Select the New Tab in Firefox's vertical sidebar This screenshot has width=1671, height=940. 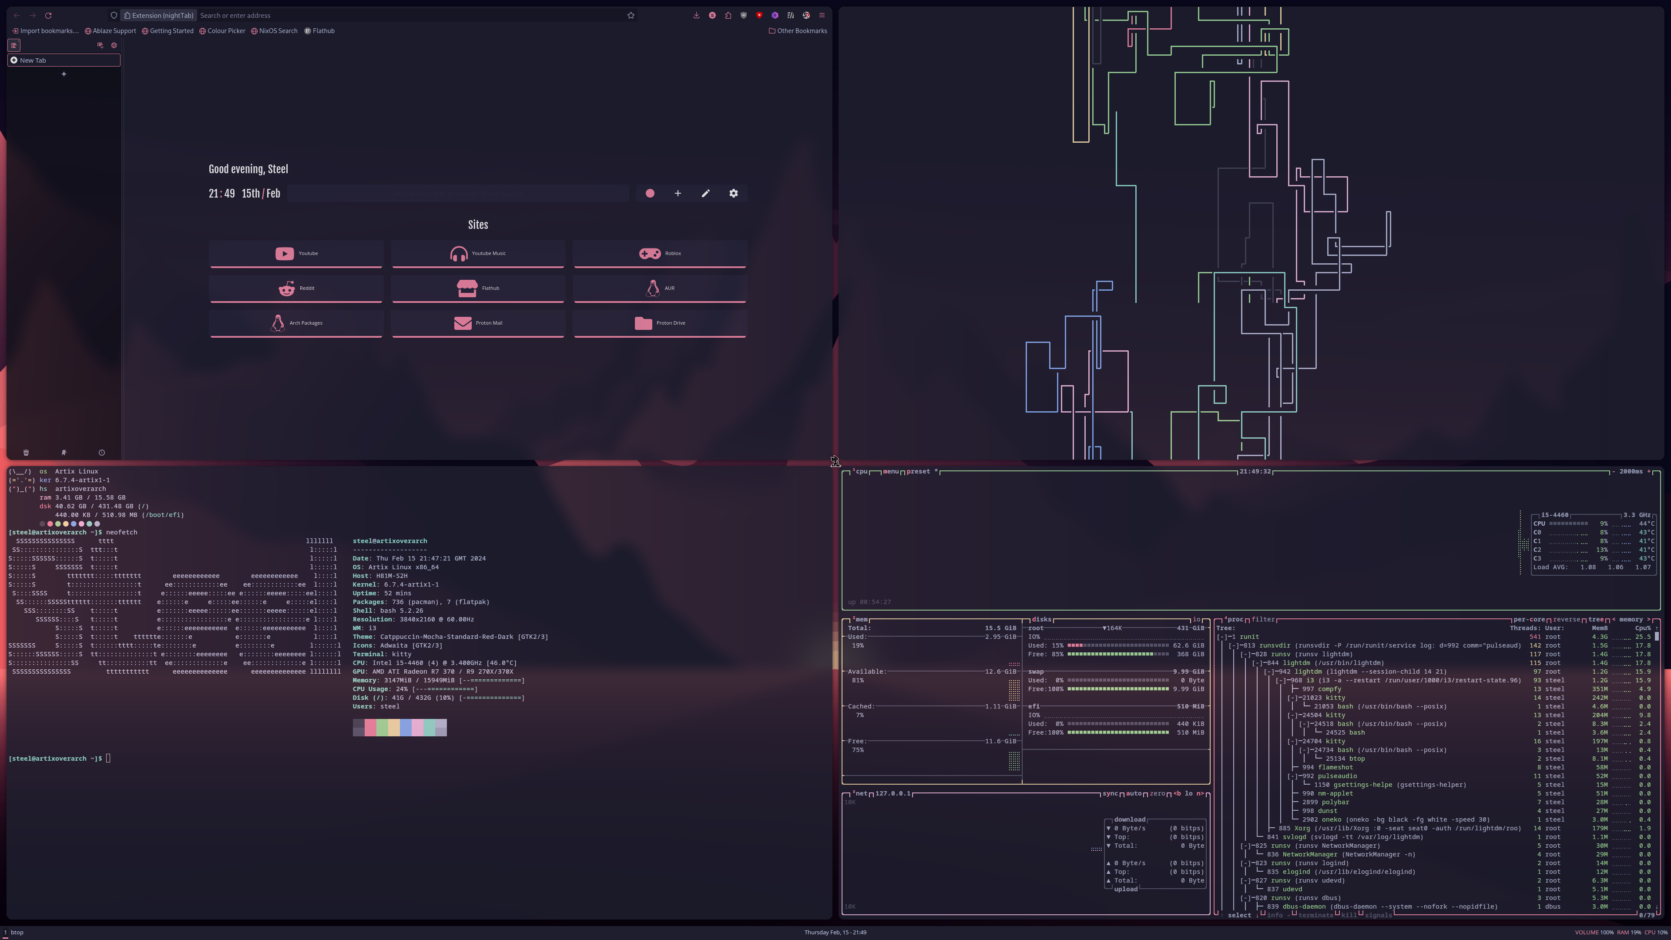(64, 60)
